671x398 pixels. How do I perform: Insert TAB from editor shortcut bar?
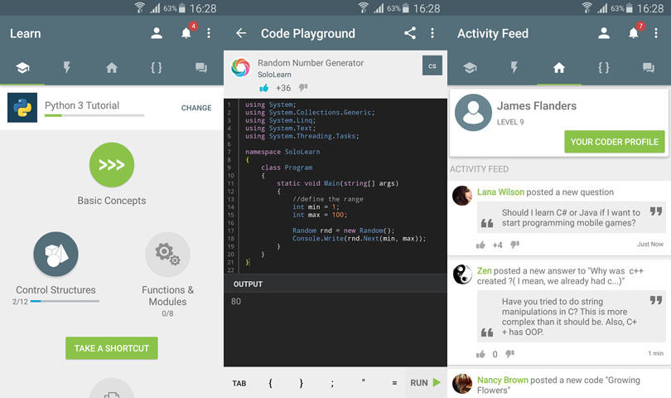click(x=239, y=383)
